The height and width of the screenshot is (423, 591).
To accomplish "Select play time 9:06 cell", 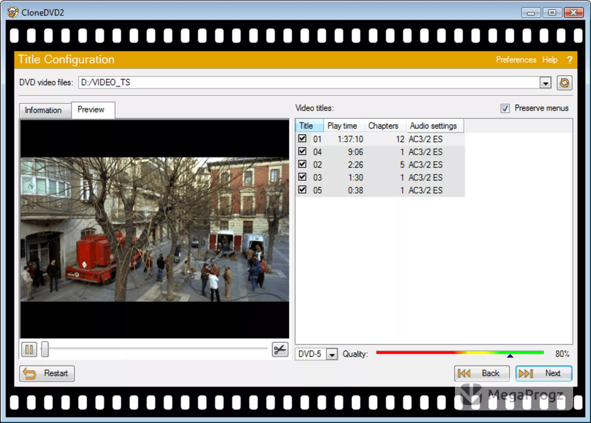I will click(x=356, y=152).
